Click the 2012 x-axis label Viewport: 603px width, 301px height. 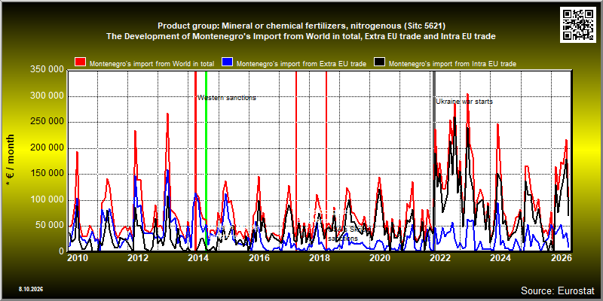(x=138, y=258)
